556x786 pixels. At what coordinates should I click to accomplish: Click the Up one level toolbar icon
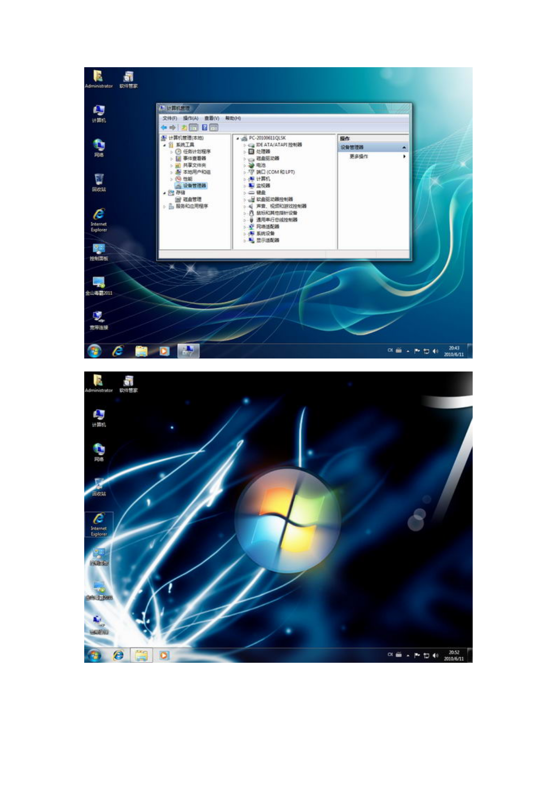click(184, 128)
